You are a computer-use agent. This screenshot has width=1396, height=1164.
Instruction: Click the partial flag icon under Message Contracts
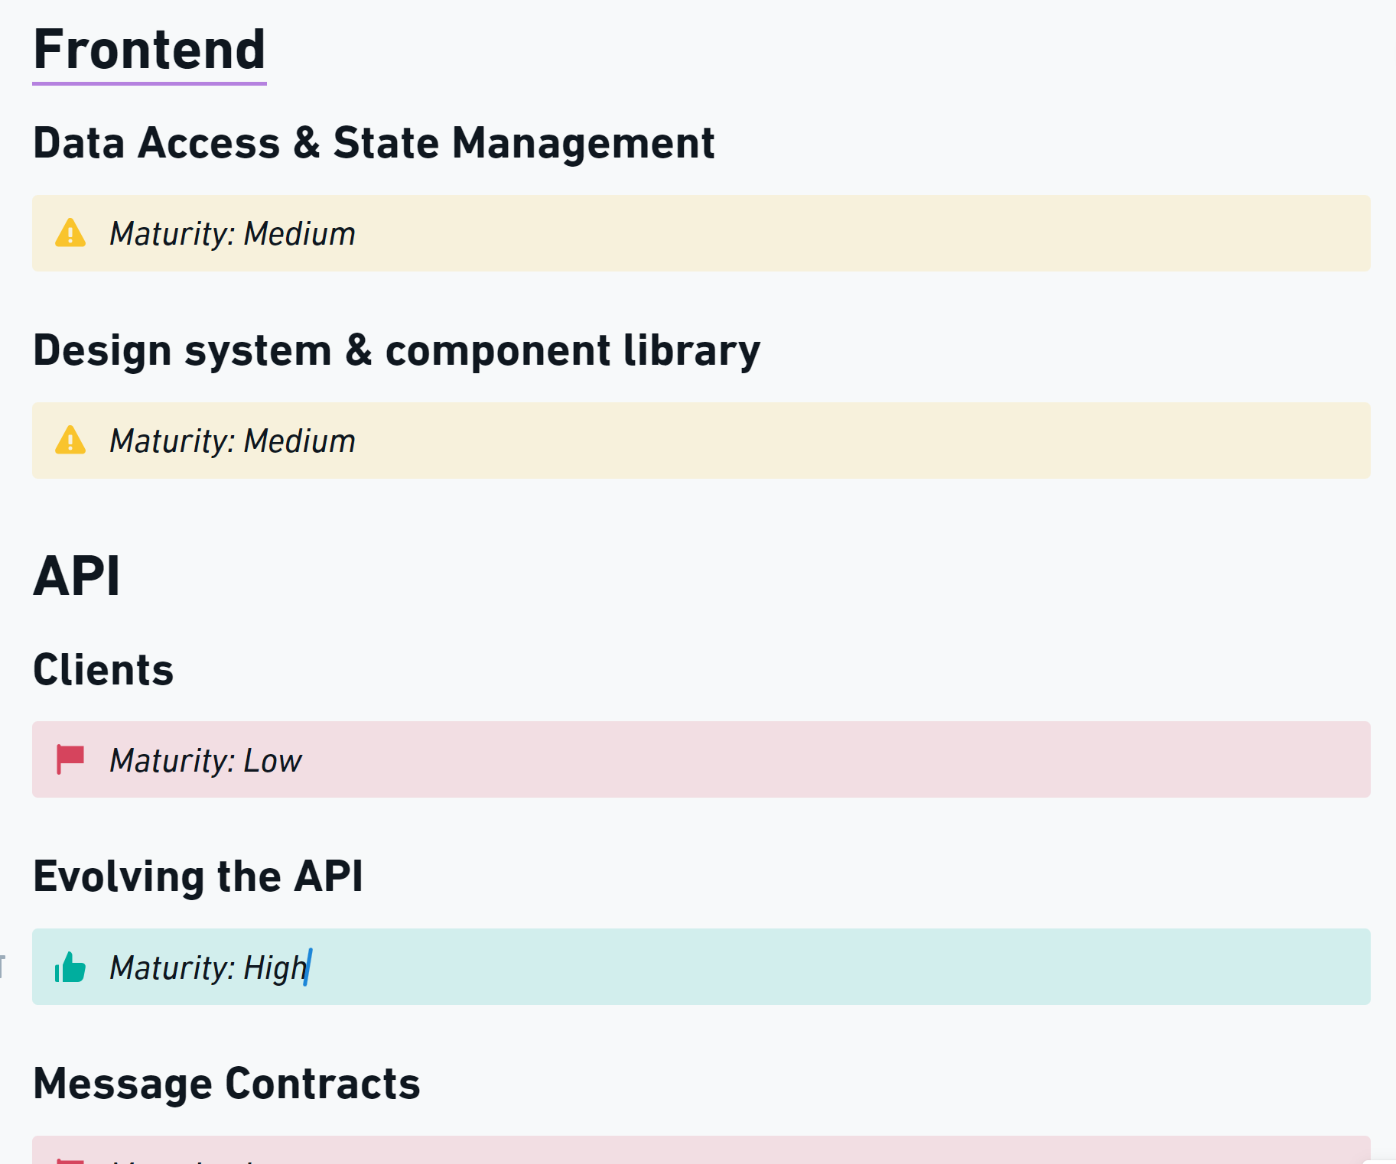[x=70, y=1160]
